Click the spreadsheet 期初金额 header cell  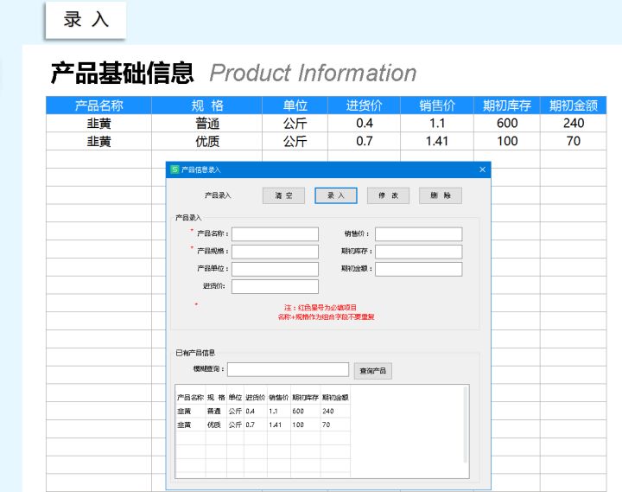(x=574, y=105)
